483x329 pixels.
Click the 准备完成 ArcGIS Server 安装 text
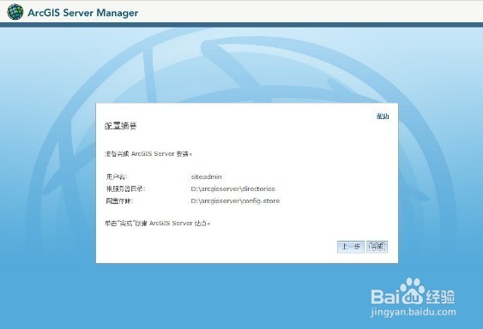pos(148,153)
